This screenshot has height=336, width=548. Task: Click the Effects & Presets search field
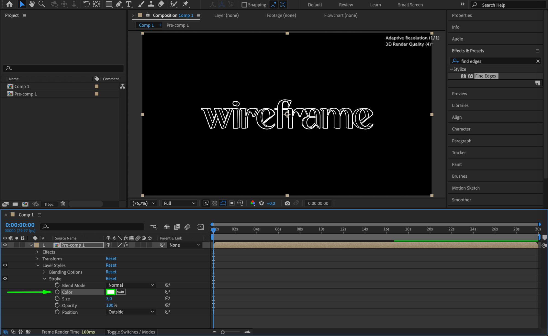point(496,61)
